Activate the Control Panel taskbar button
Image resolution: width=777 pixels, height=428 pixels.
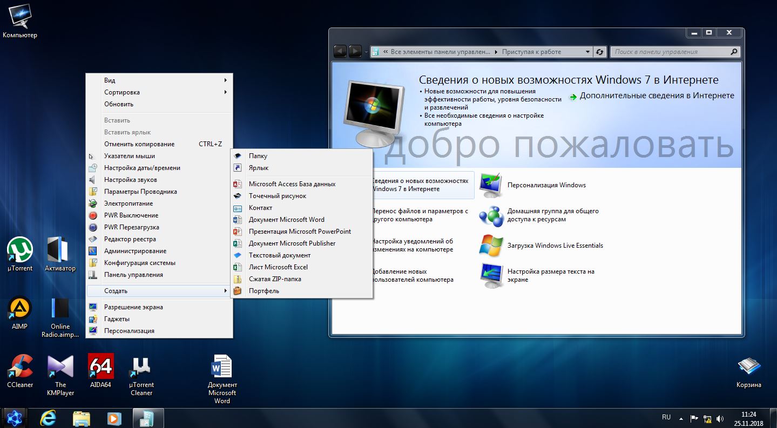(148, 418)
